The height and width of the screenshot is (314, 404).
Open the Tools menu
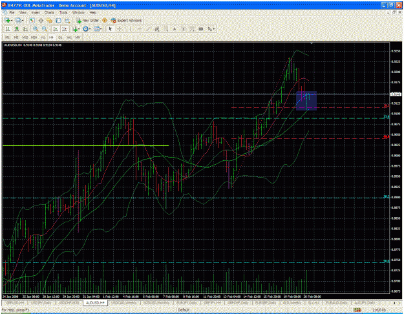tap(63, 12)
